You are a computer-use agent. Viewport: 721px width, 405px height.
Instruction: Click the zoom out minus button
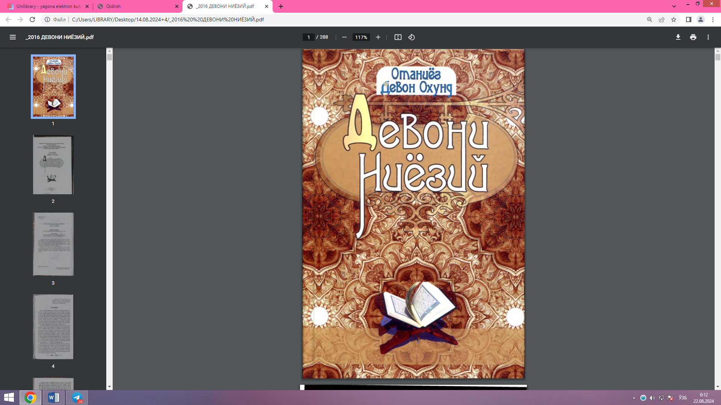point(344,37)
